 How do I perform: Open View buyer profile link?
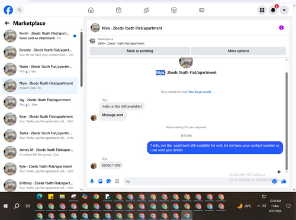pos(200,92)
